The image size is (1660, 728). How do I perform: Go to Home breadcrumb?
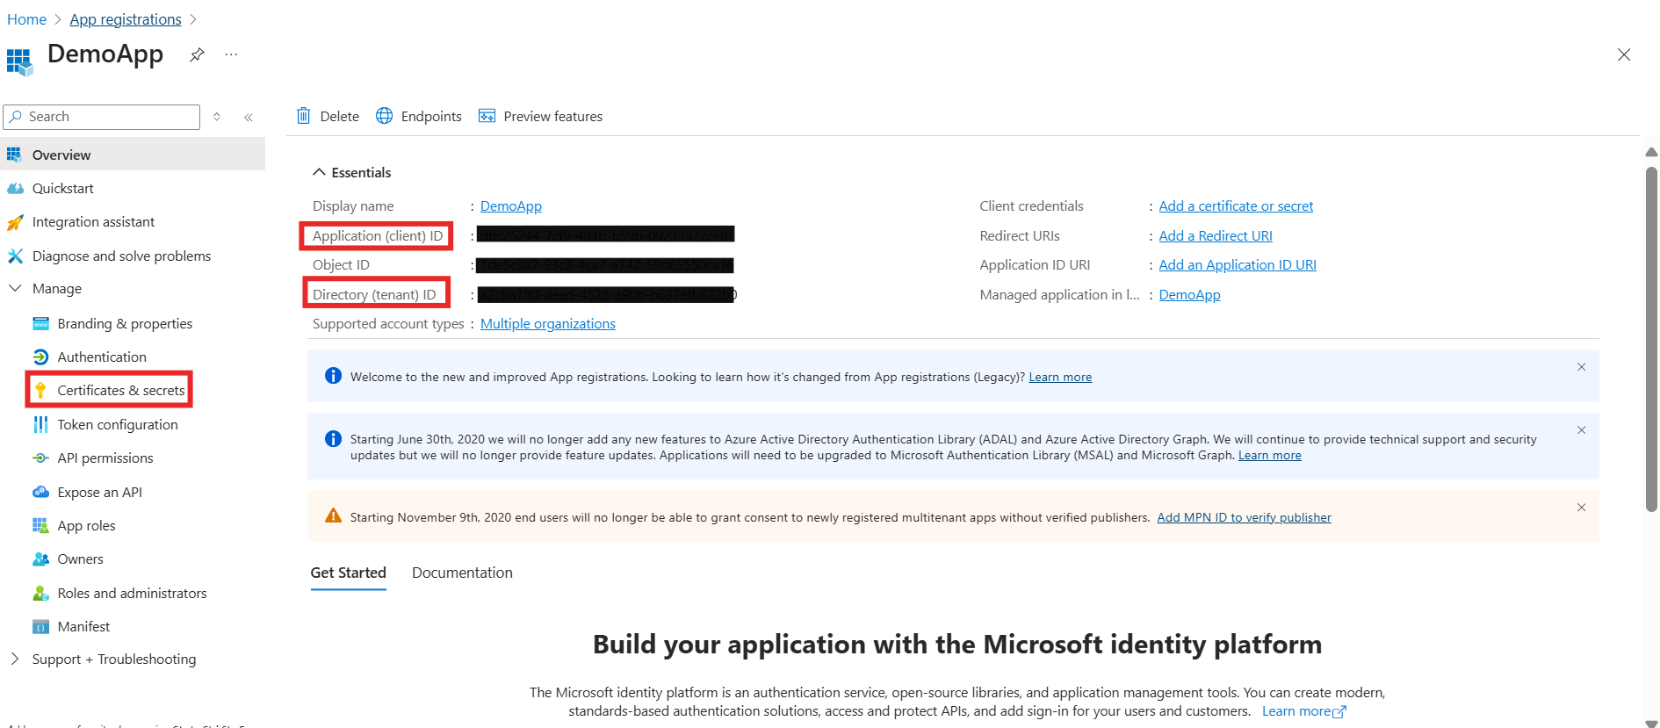(26, 19)
